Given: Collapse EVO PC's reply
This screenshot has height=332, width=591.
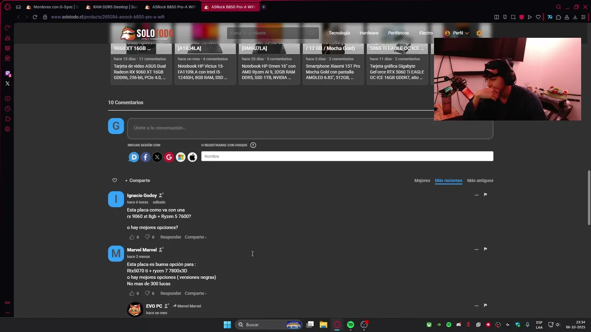Looking at the screenshot, I should click(476, 306).
